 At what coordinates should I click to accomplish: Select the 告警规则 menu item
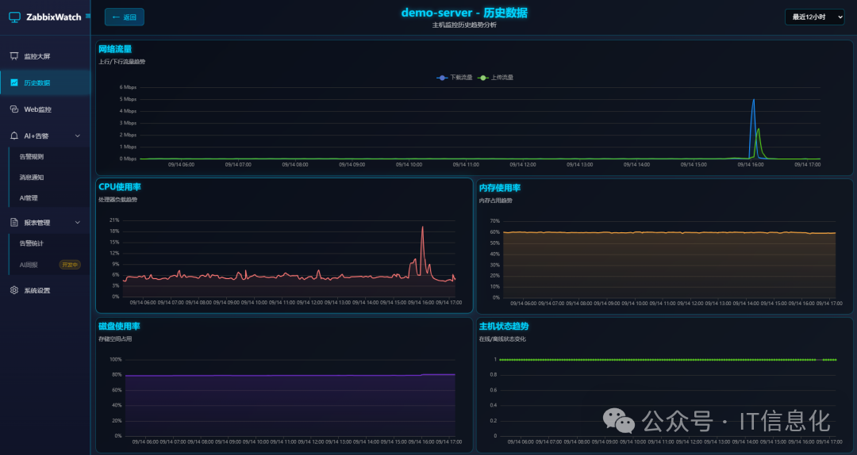32,157
